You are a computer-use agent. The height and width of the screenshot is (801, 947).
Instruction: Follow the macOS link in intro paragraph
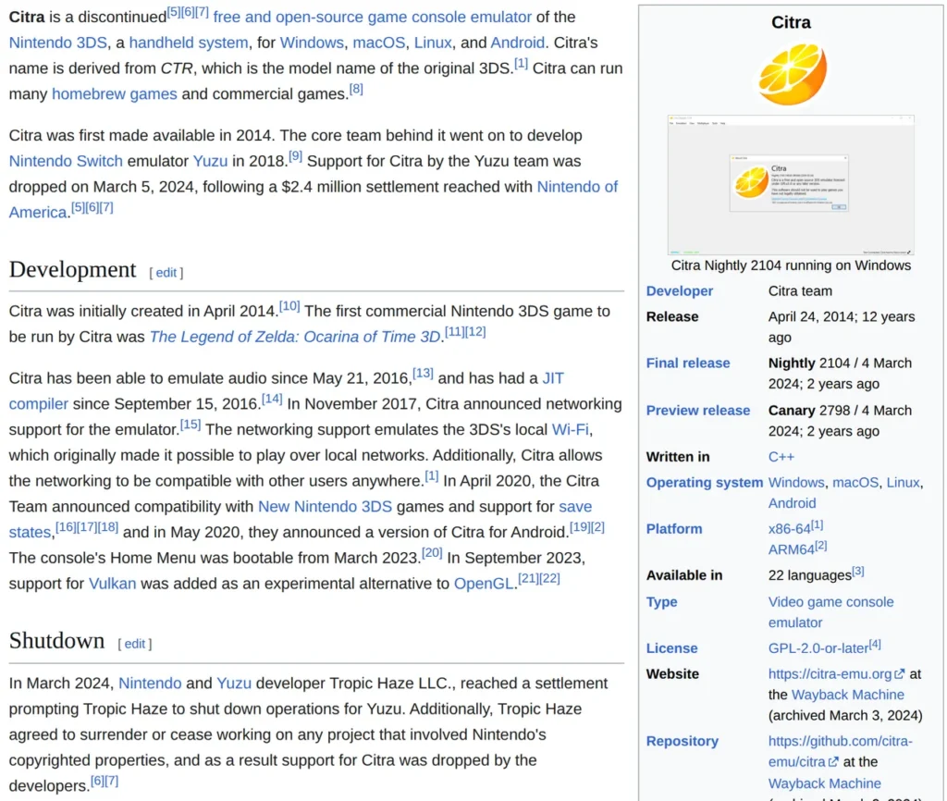pos(378,43)
